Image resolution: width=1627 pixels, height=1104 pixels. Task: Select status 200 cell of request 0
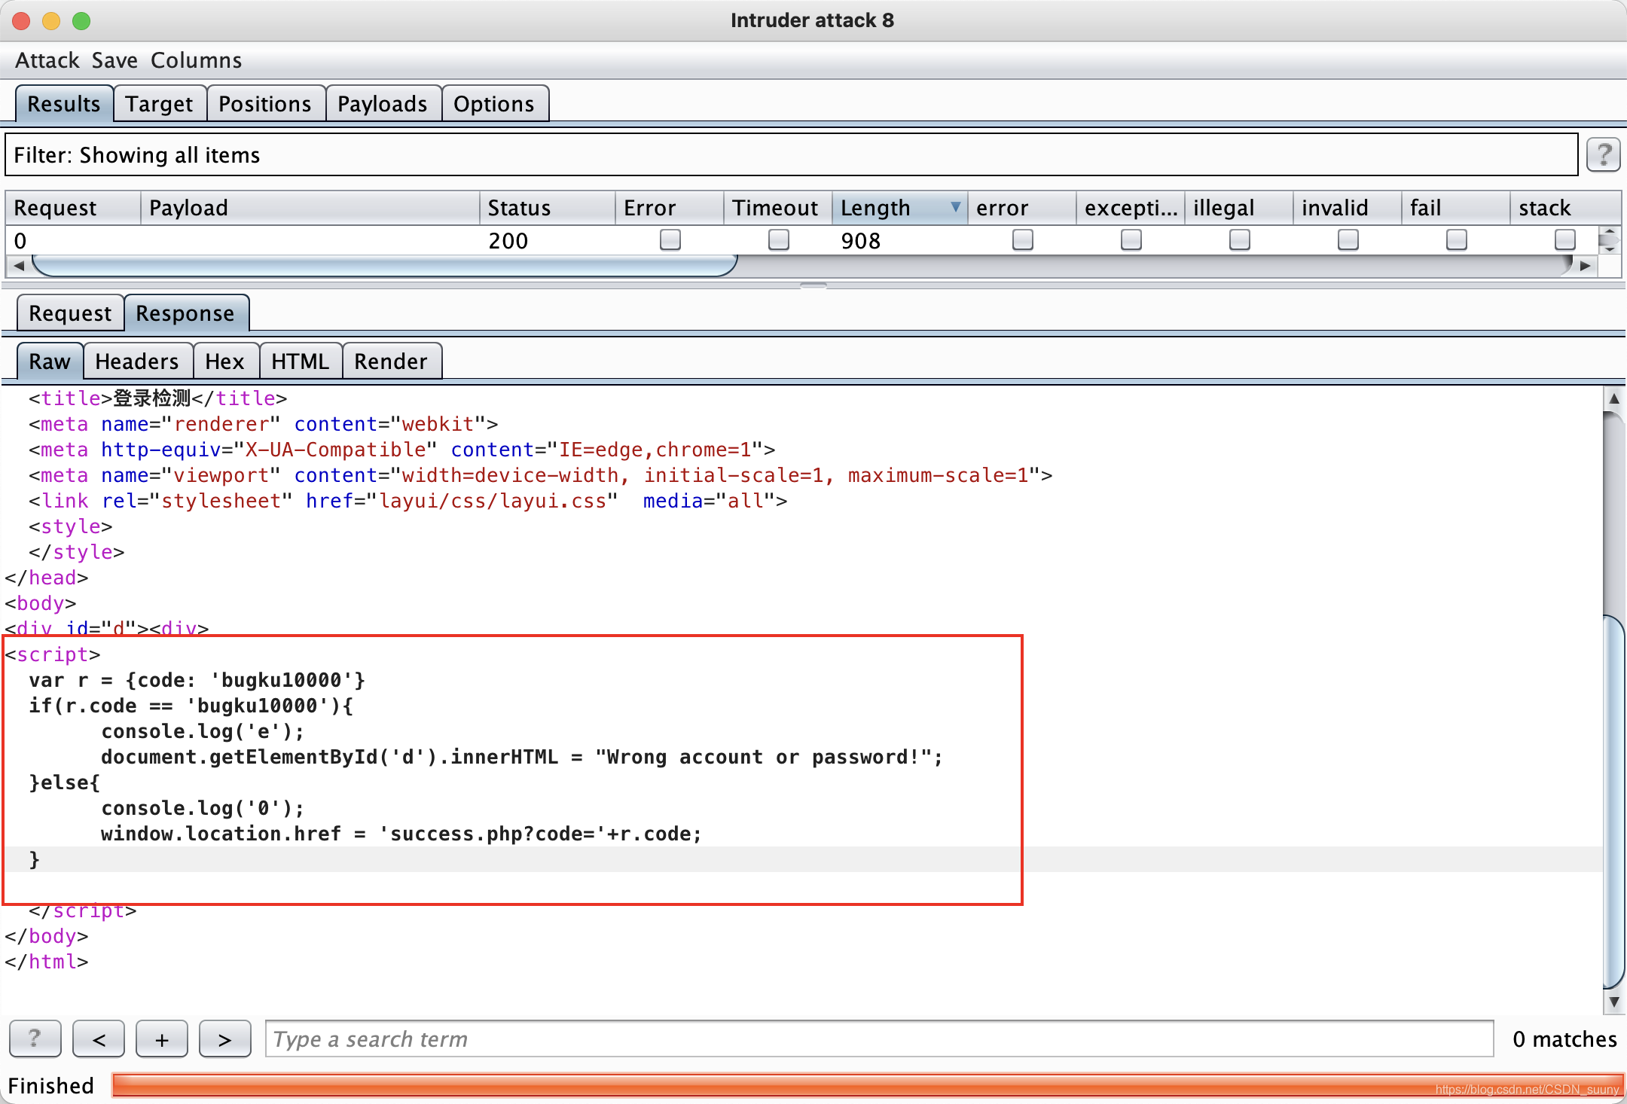pyautogui.click(x=547, y=240)
